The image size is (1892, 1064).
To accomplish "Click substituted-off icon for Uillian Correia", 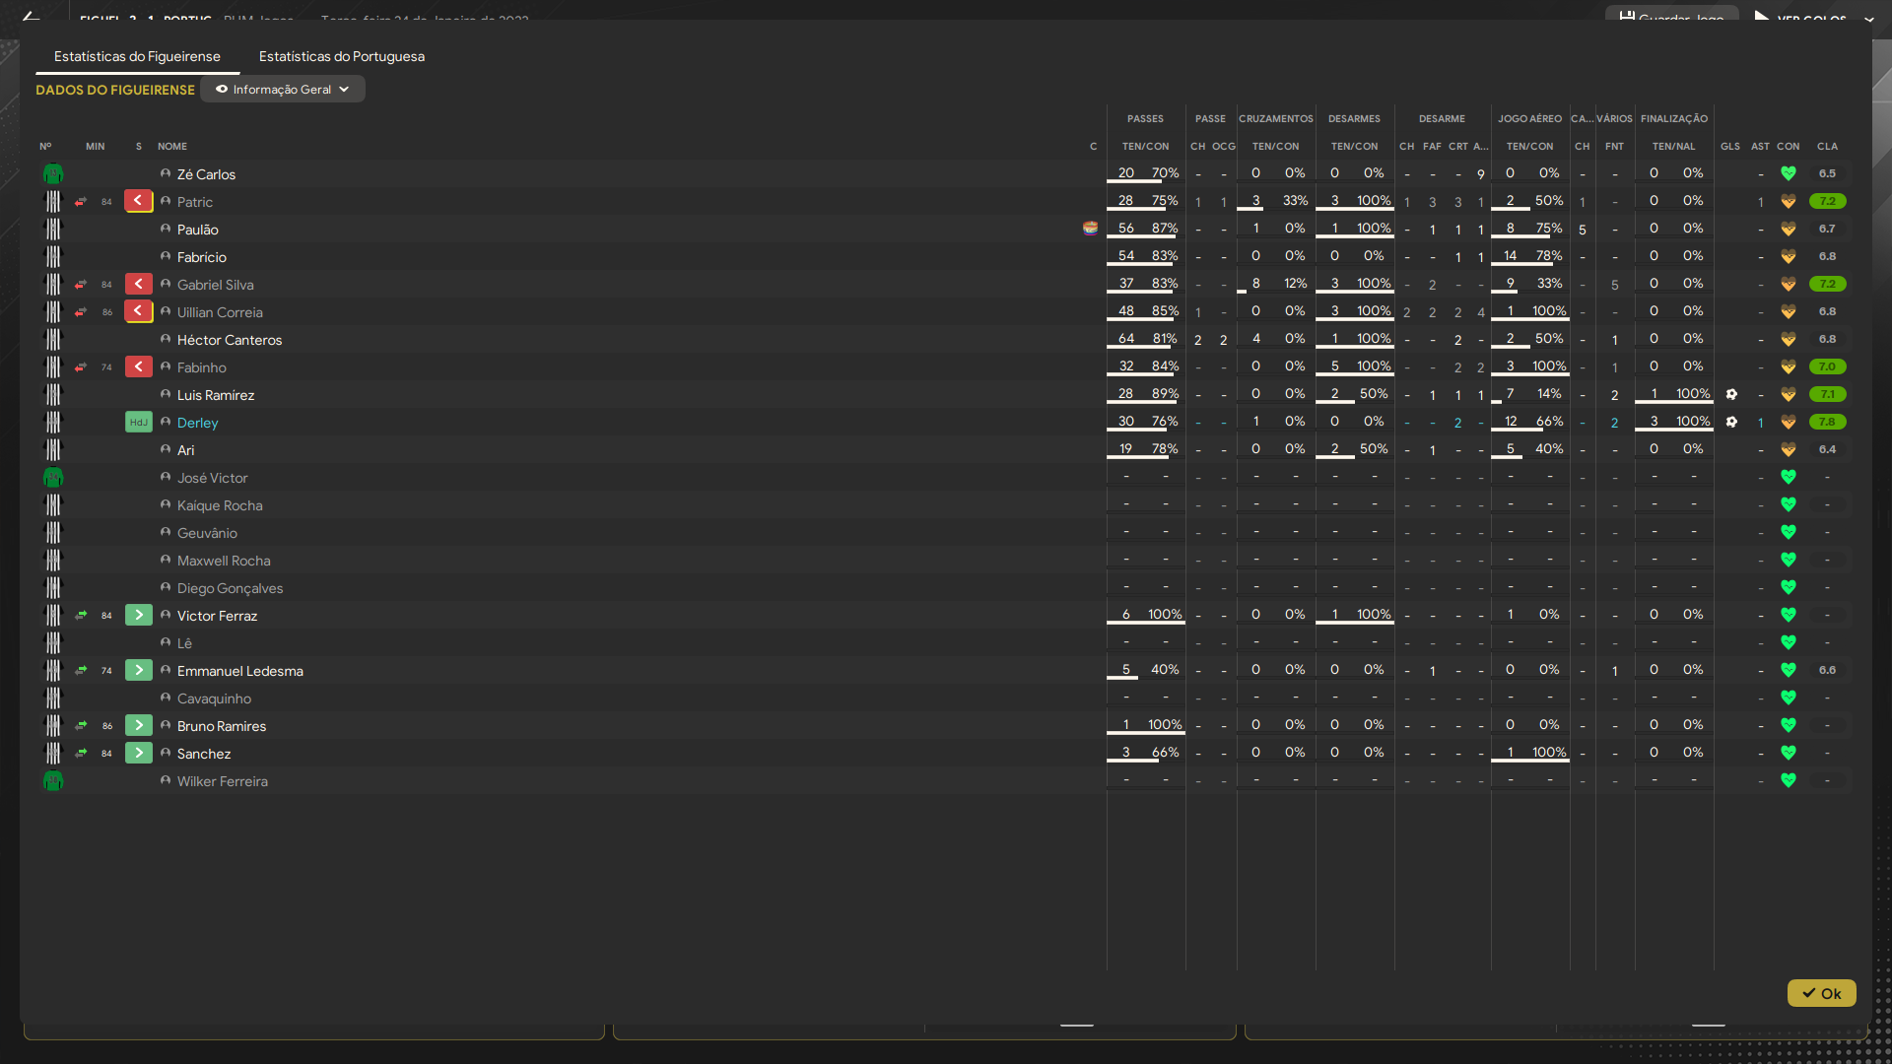I will coord(139,311).
